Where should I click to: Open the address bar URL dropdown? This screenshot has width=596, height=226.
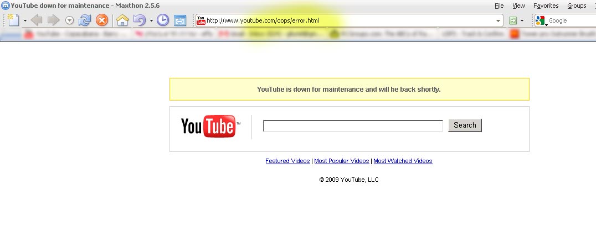[499, 20]
